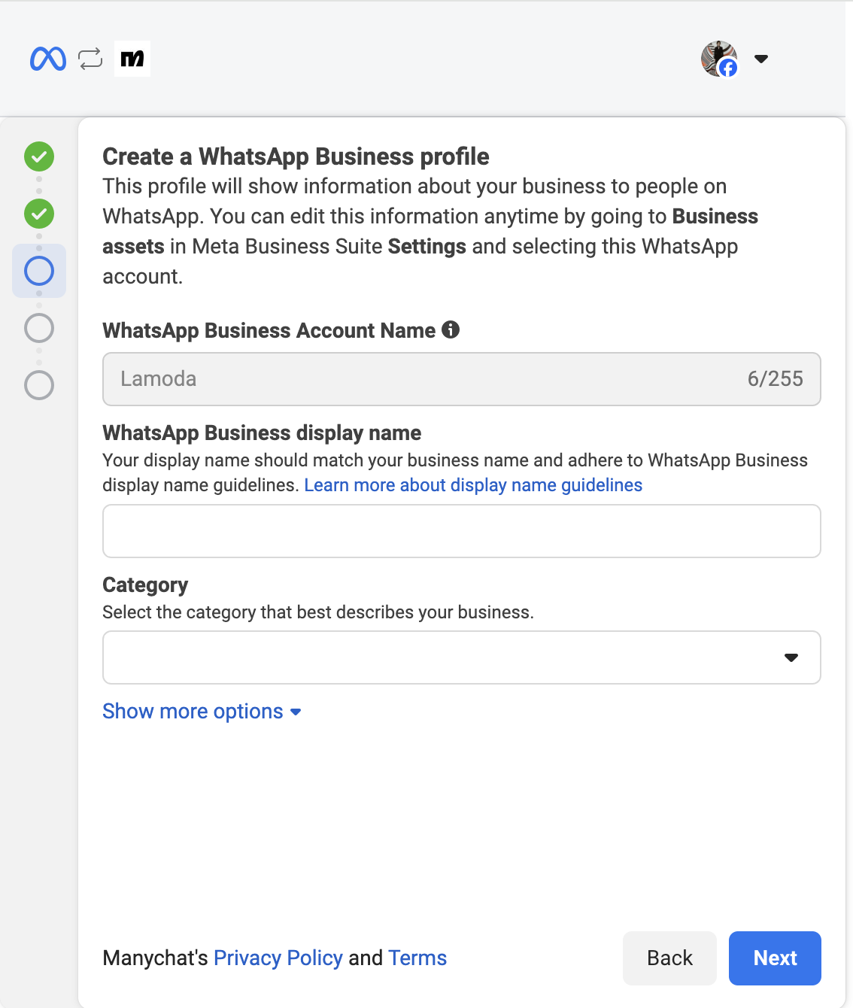The width and height of the screenshot is (853, 1008).
Task: Click the Manychat logo icon
Action: point(132,59)
